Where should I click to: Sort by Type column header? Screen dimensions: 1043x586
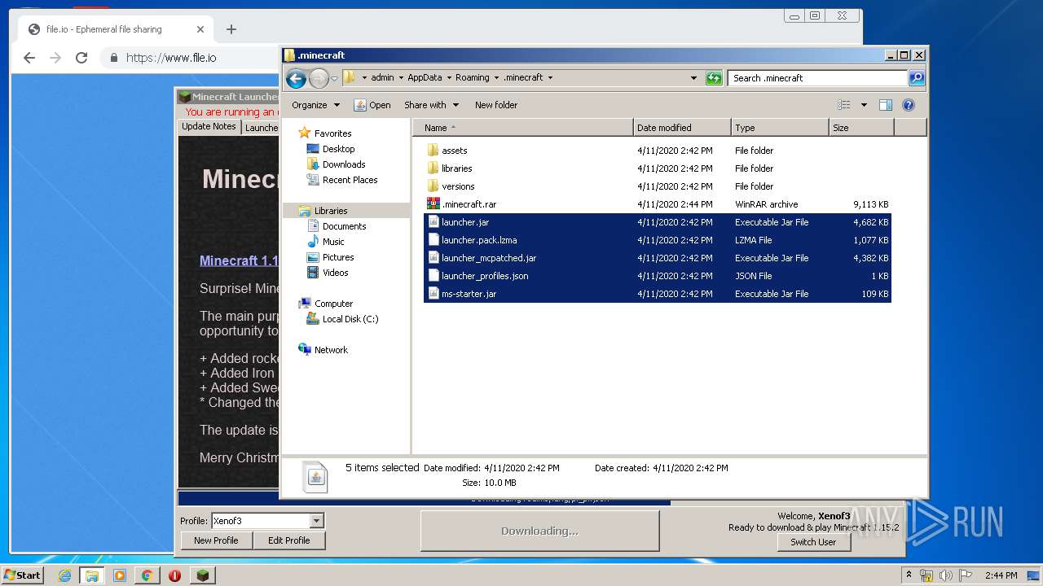point(780,128)
